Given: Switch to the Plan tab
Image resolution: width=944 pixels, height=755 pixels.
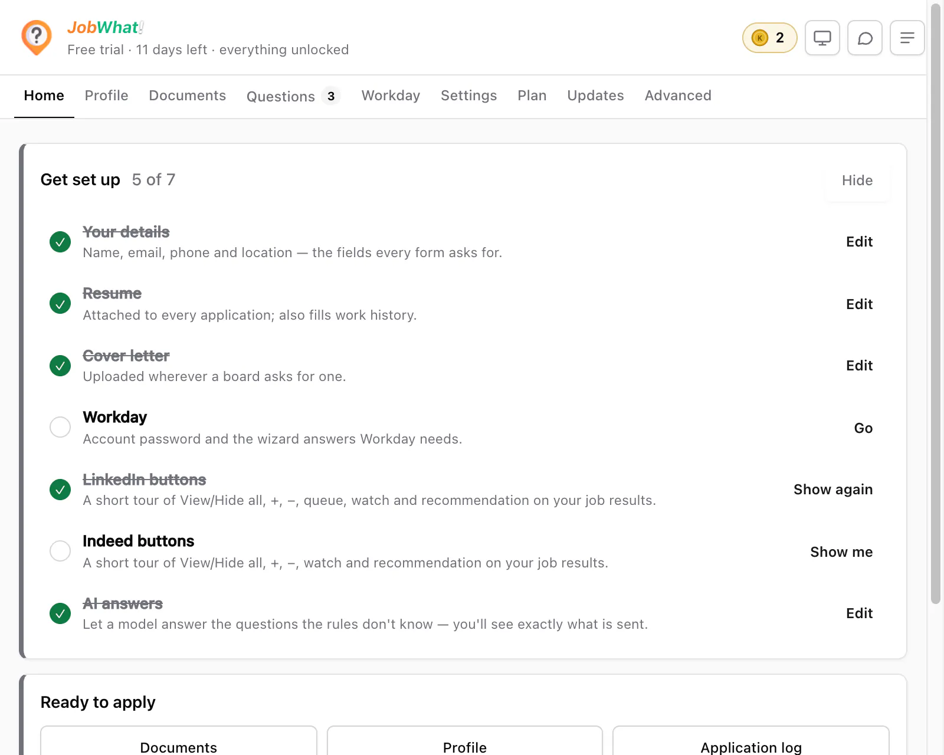Looking at the screenshot, I should click(532, 96).
